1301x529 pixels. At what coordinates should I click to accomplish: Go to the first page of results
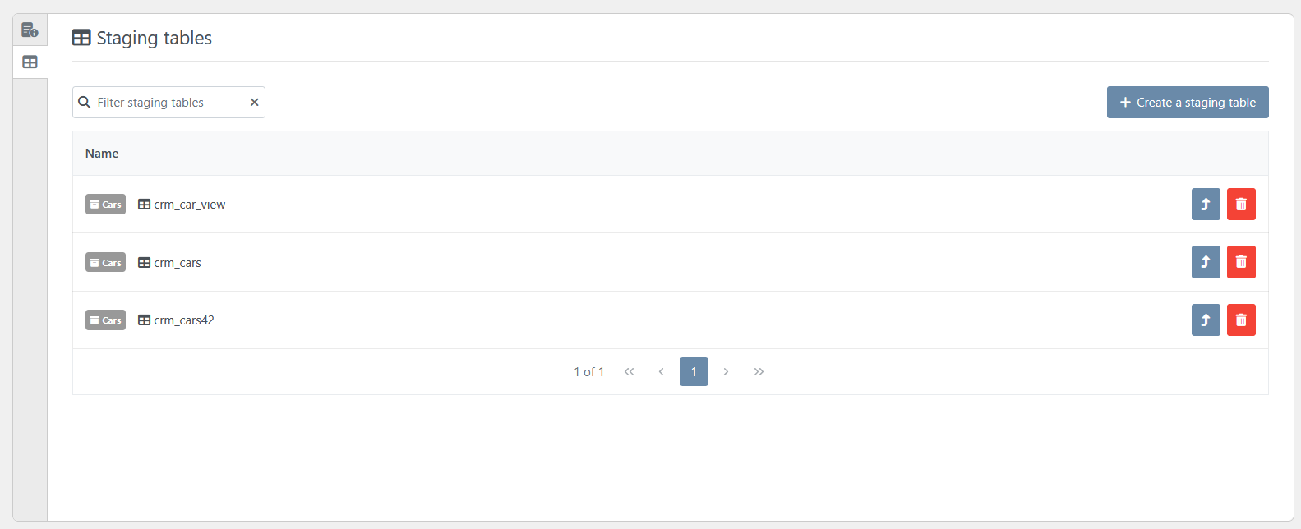pos(630,372)
